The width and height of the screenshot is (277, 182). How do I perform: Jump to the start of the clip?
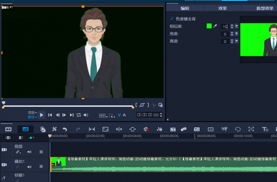click(50, 115)
